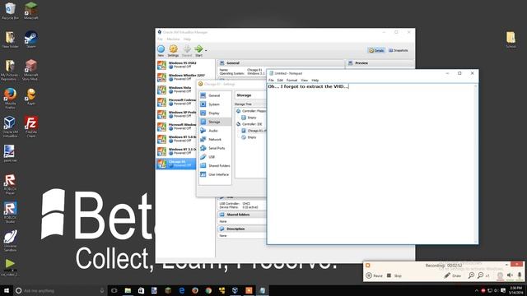
Task: Toggle the recorder microphone icon
Action: (x=520, y=275)
